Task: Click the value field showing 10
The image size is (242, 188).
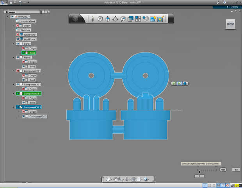Action: point(236,170)
